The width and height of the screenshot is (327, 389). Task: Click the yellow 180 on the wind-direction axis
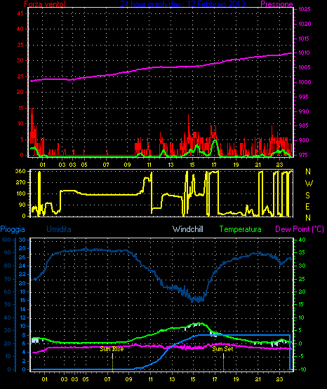pos(20,193)
